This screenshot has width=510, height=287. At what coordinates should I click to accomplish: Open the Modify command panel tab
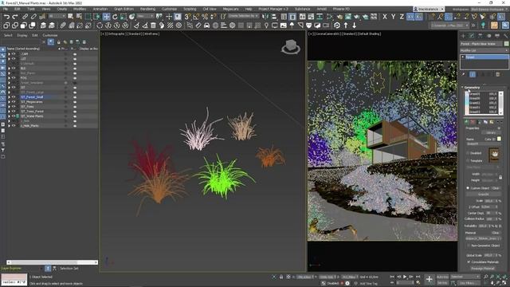click(472, 35)
